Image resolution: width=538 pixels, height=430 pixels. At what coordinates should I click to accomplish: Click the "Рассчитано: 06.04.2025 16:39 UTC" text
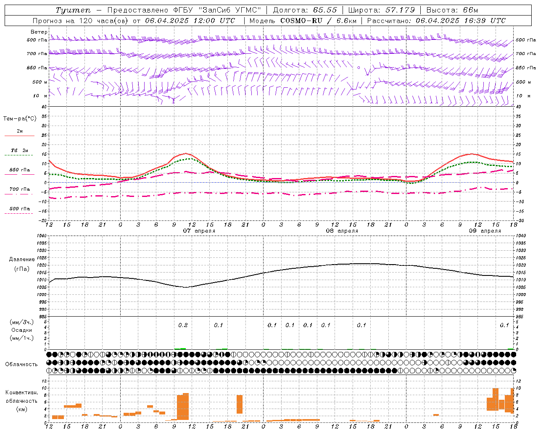click(436, 21)
